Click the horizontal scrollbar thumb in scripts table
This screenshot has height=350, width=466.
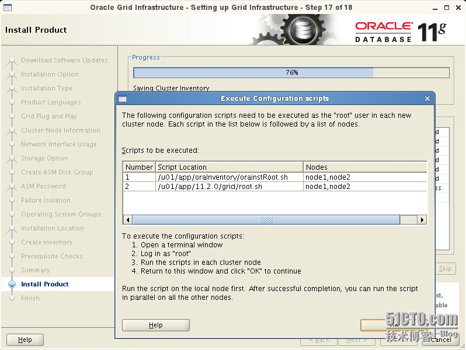pyautogui.click(x=266, y=220)
